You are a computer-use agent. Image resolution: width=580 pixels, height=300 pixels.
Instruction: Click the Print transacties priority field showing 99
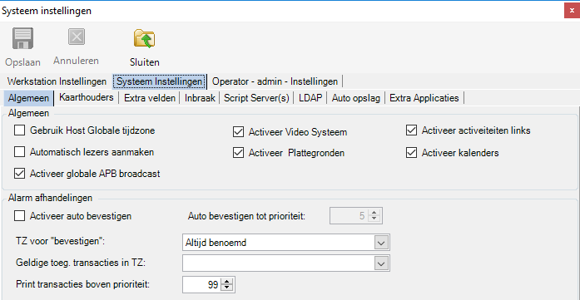[x=202, y=285]
